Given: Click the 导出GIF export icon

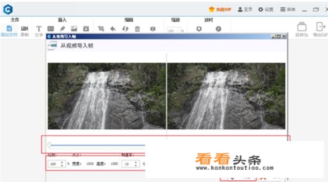Looking at the screenshot, I should tap(321, 27).
